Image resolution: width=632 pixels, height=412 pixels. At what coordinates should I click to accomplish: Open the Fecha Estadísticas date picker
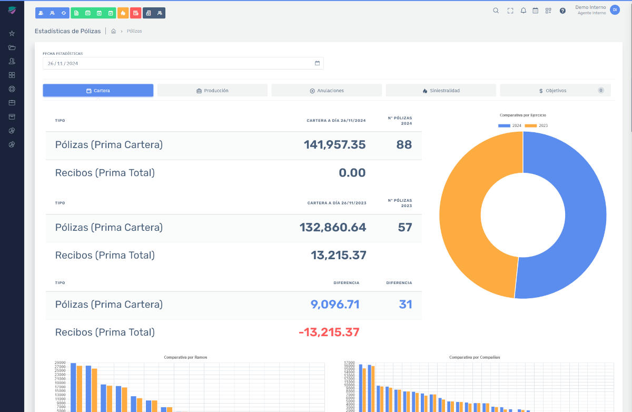click(317, 63)
